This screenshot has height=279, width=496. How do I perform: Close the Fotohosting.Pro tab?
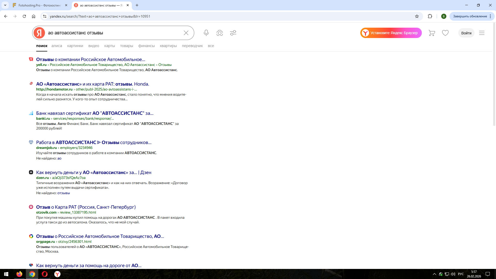66,5
